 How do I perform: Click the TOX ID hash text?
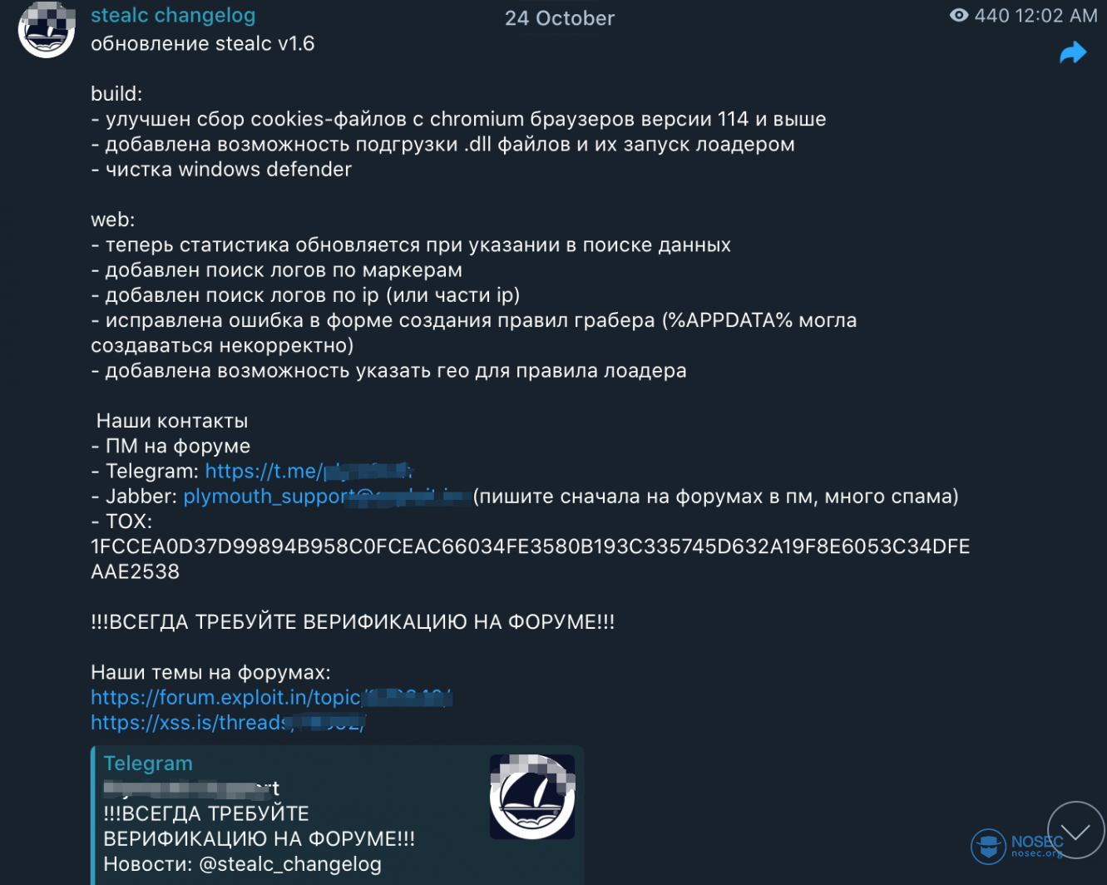530,559
